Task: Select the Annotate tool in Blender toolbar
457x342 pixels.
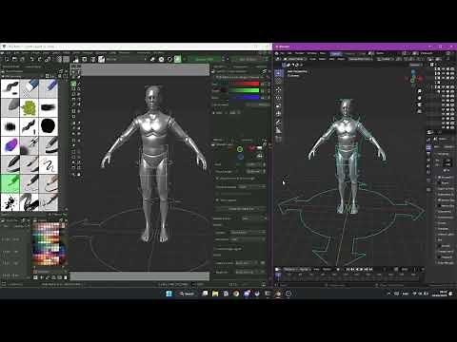Action: 279,123
